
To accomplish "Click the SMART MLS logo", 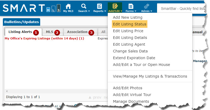I will [x=32, y=8].
